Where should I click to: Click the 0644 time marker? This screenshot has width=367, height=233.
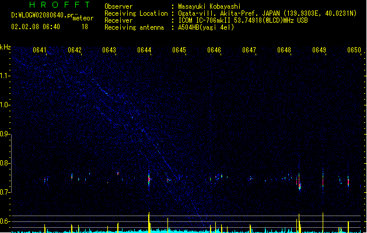[144, 50]
